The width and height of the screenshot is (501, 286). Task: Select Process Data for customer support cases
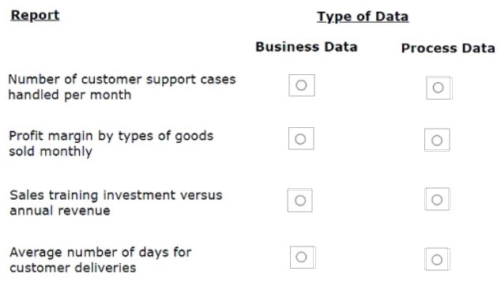pyautogui.click(x=439, y=88)
